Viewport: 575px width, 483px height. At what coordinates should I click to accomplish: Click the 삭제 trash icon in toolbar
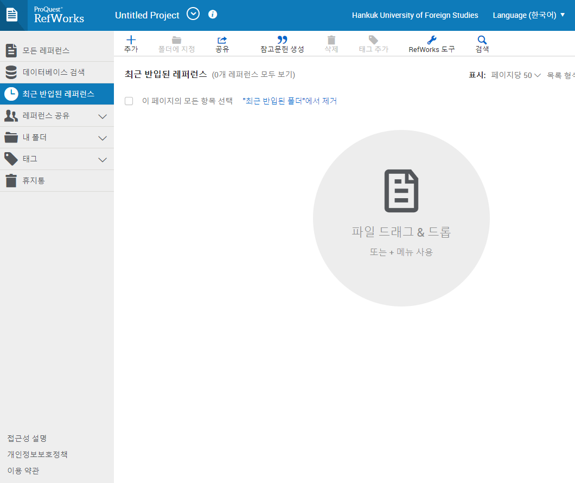coord(331,40)
